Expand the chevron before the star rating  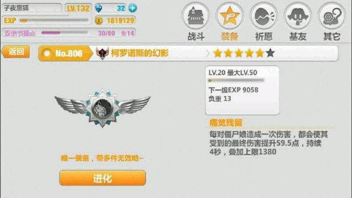click(207, 53)
